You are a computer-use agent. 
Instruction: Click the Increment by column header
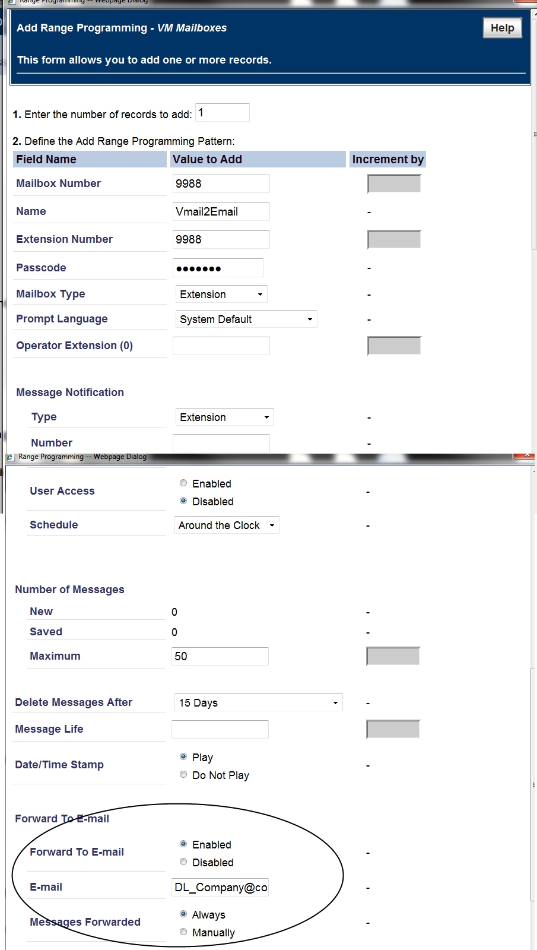tap(387, 159)
